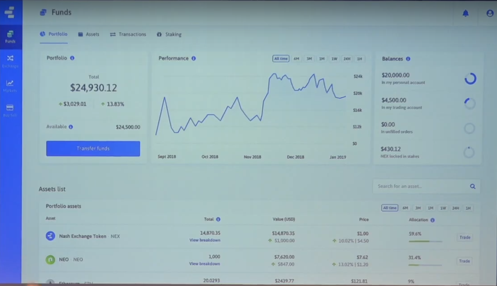Open the Funds section in the sidebar
Screen dimensions: 497x286
coord(10,37)
